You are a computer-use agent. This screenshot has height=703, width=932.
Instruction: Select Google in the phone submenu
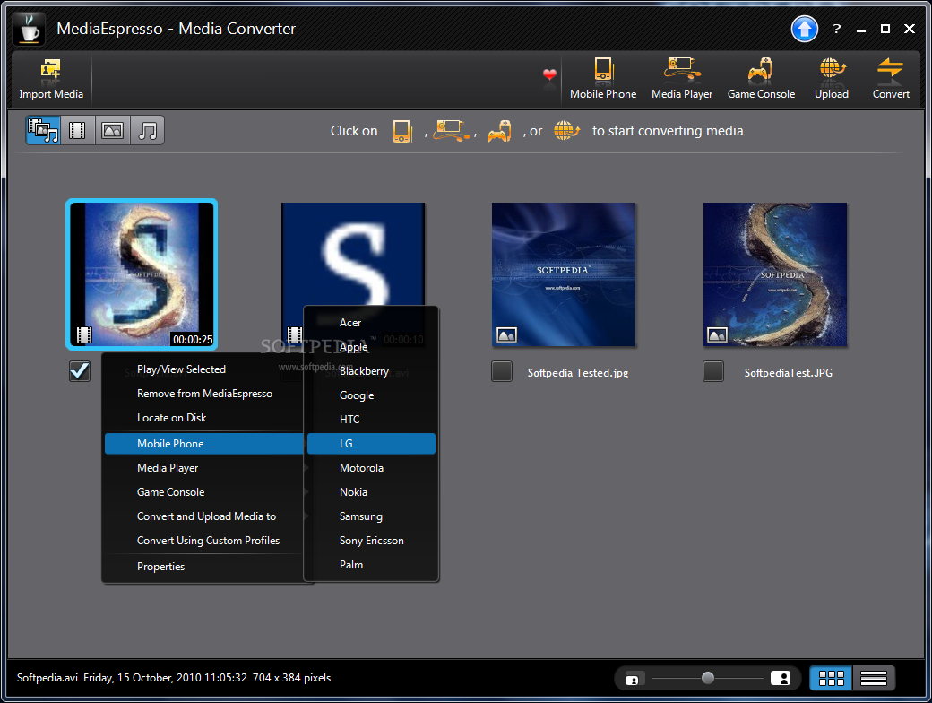click(x=371, y=395)
